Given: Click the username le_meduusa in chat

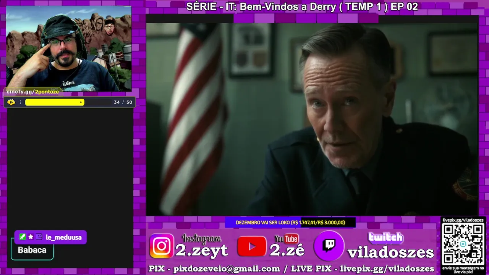Looking at the screenshot, I should pos(63,237).
